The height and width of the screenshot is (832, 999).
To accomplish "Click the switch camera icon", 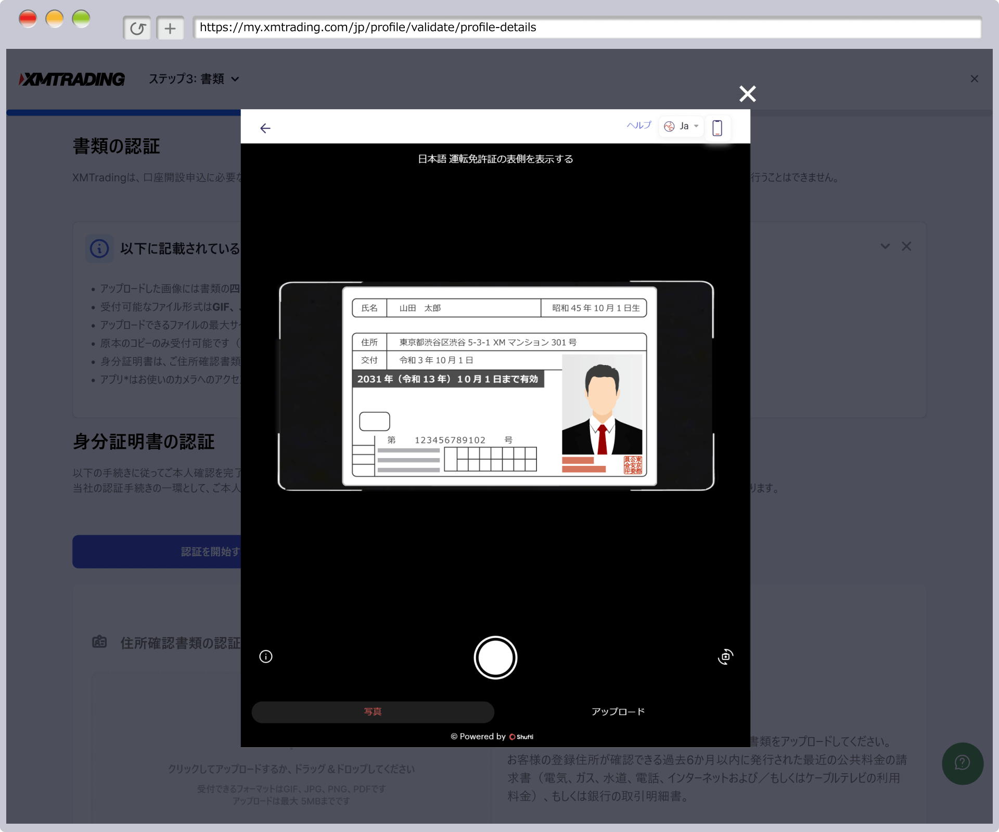I will pyautogui.click(x=725, y=657).
